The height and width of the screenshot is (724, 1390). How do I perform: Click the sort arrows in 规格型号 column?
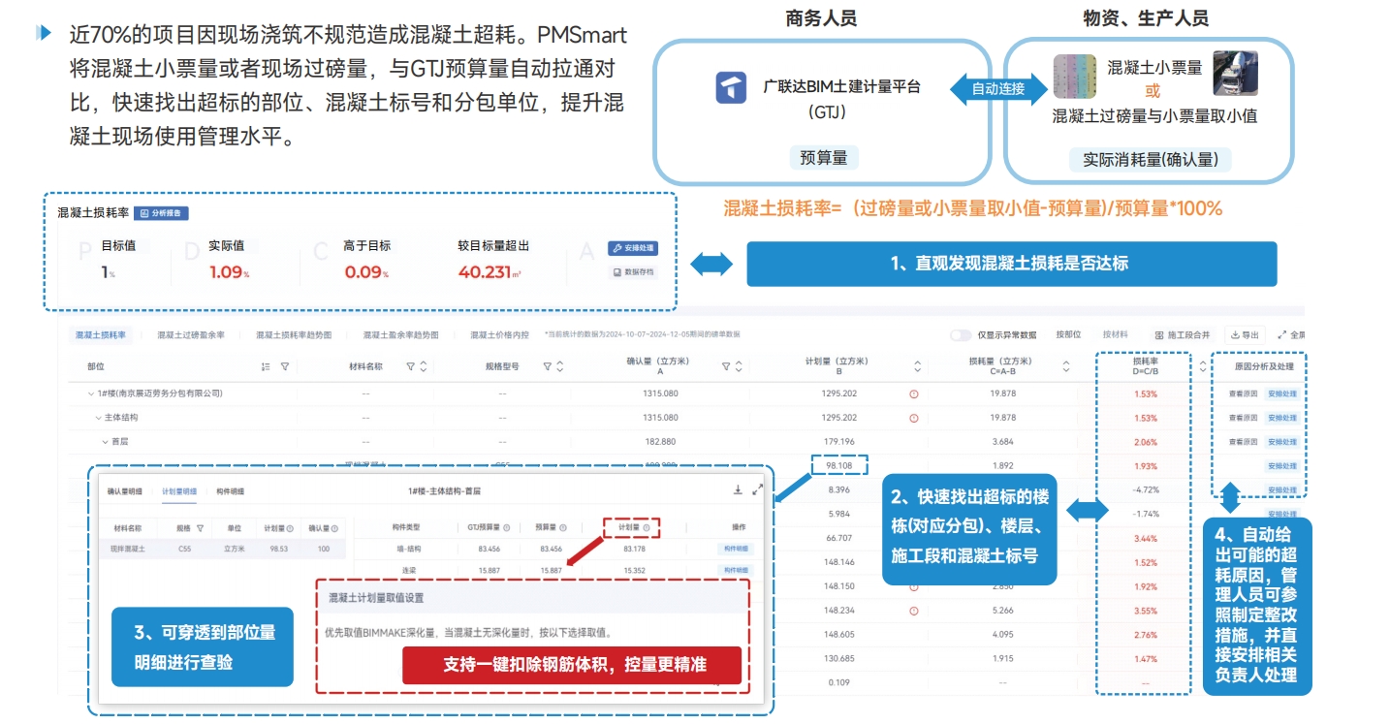click(x=559, y=367)
